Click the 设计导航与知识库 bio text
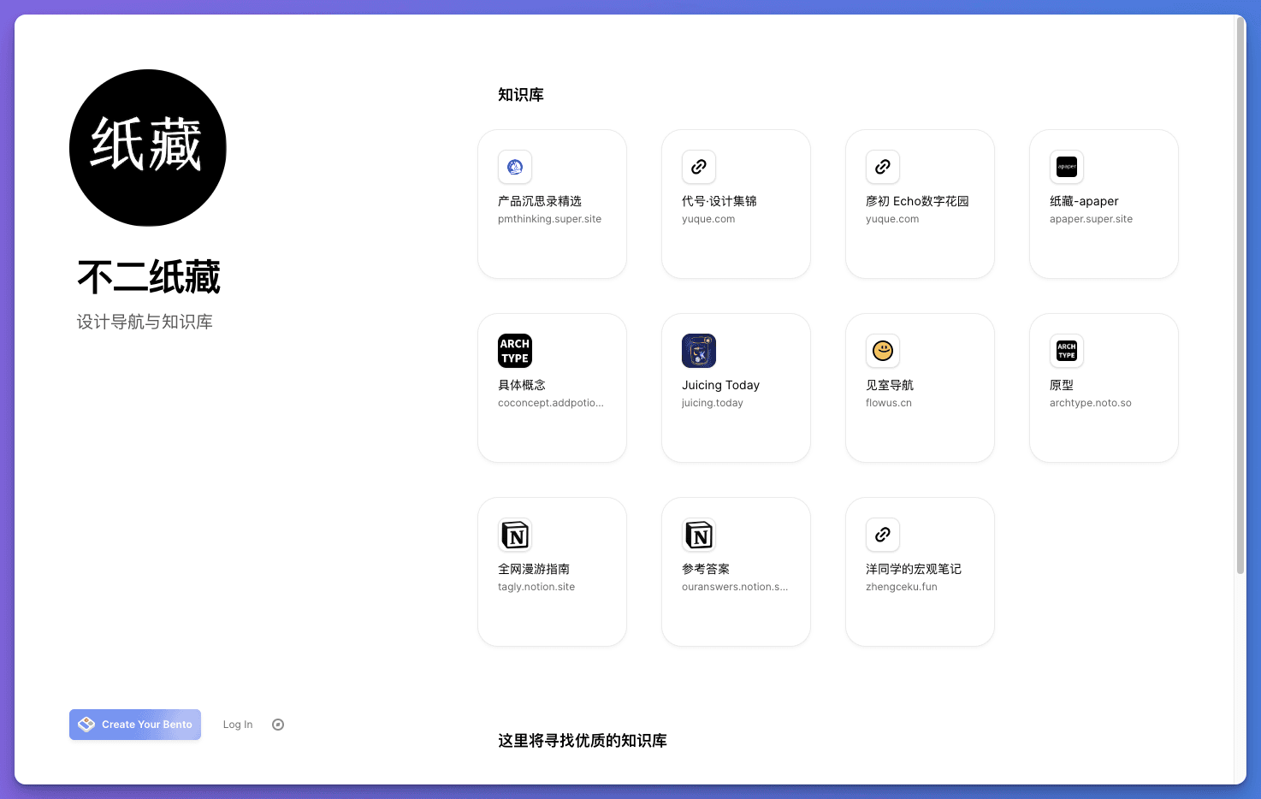 (145, 322)
